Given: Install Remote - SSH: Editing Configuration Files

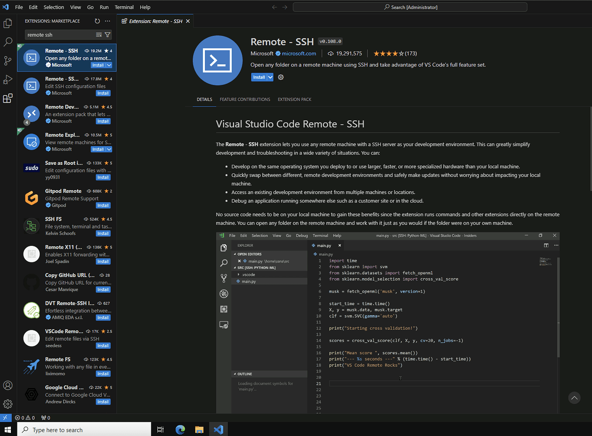Looking at the screenshot, I should click(x=103, y=93).
